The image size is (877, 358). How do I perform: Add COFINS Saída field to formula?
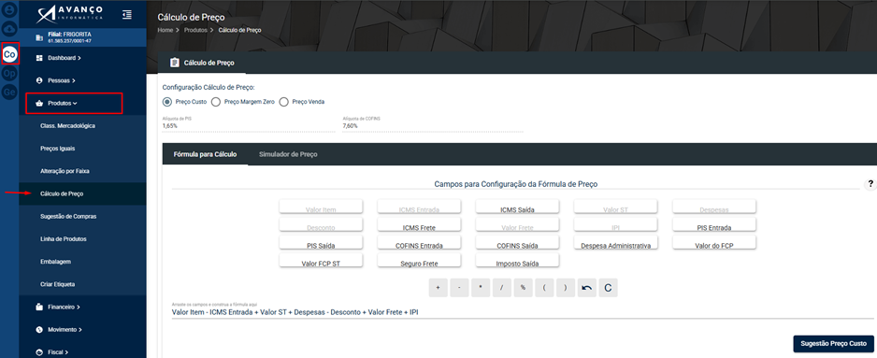pos(517,243)
